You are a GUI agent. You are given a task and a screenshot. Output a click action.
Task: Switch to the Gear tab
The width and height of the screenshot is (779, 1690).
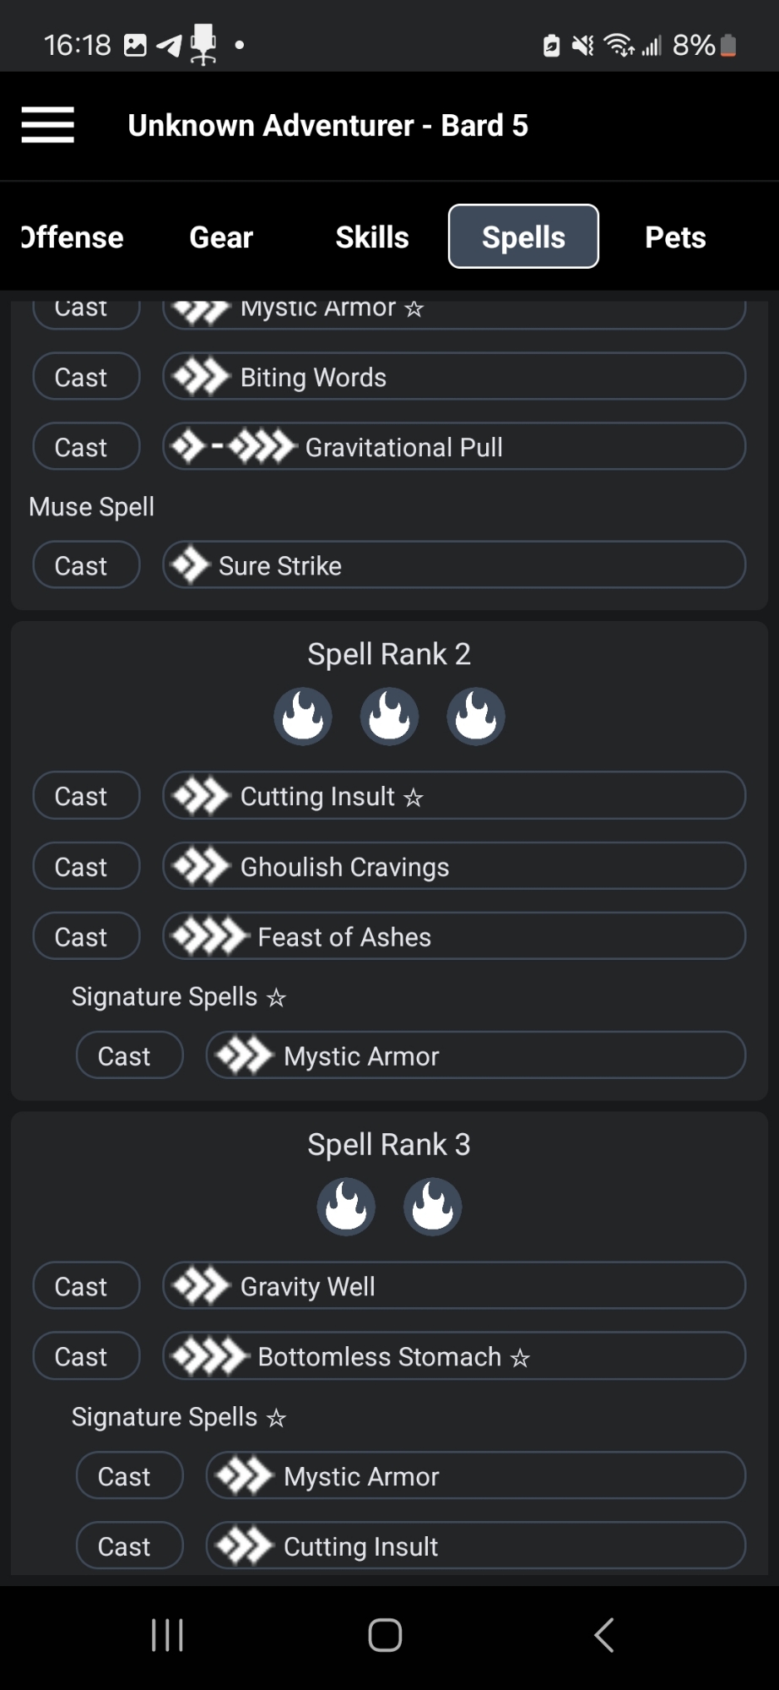click(221, 237)
